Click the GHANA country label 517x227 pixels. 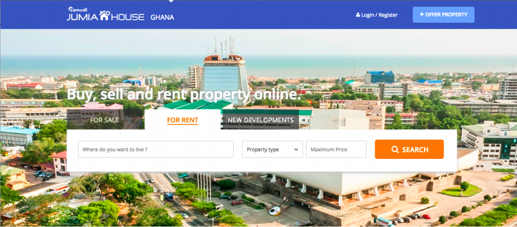click(162, 17)
